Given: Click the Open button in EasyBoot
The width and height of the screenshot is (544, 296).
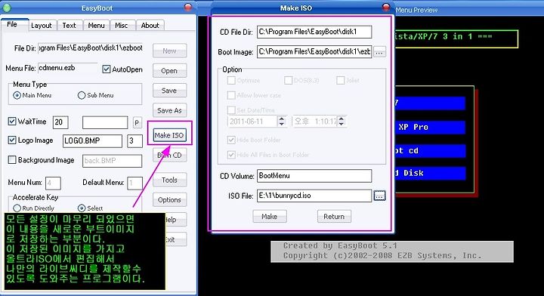Looking at the screenshot, I should (x=170, y=71).
